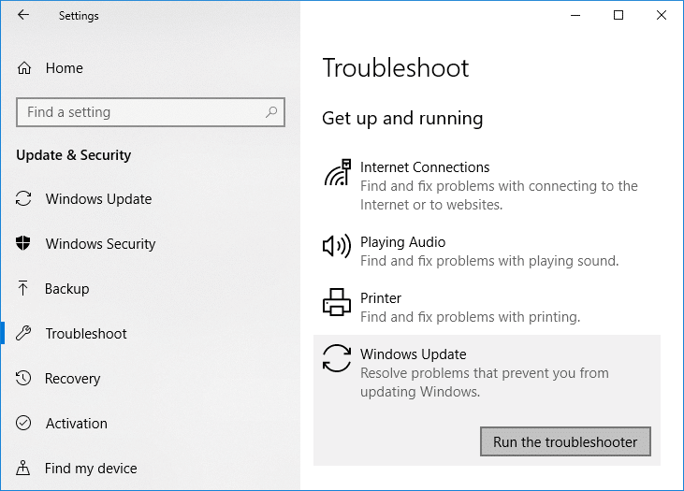
Task: Click the Recovery history icon
Action: [24, 379]
